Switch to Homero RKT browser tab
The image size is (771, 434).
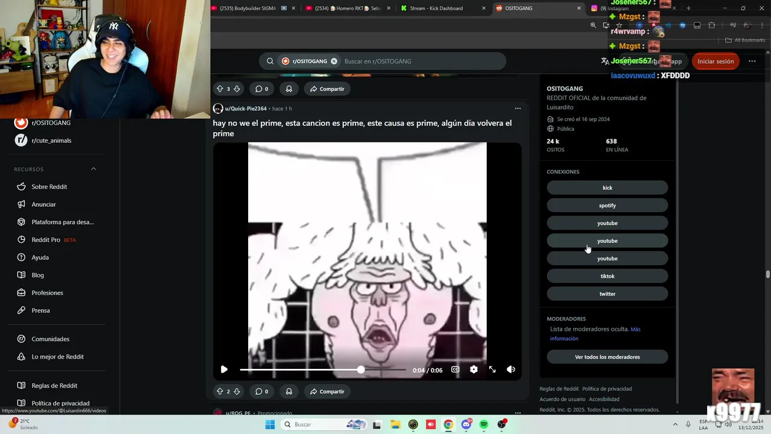pos(348,8)
